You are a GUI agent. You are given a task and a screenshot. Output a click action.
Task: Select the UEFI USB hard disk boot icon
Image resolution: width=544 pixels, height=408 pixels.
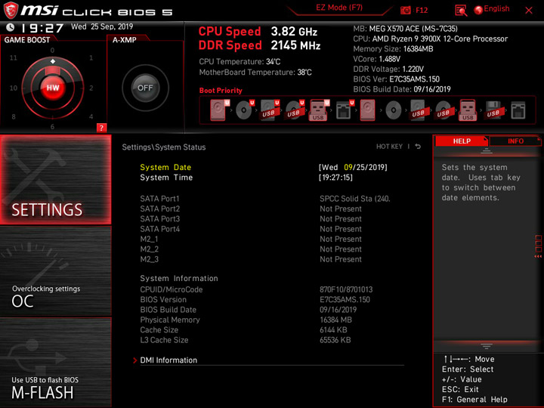coord(270,110)
